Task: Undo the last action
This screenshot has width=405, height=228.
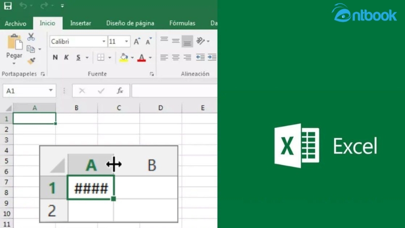Action: (23, 6)
